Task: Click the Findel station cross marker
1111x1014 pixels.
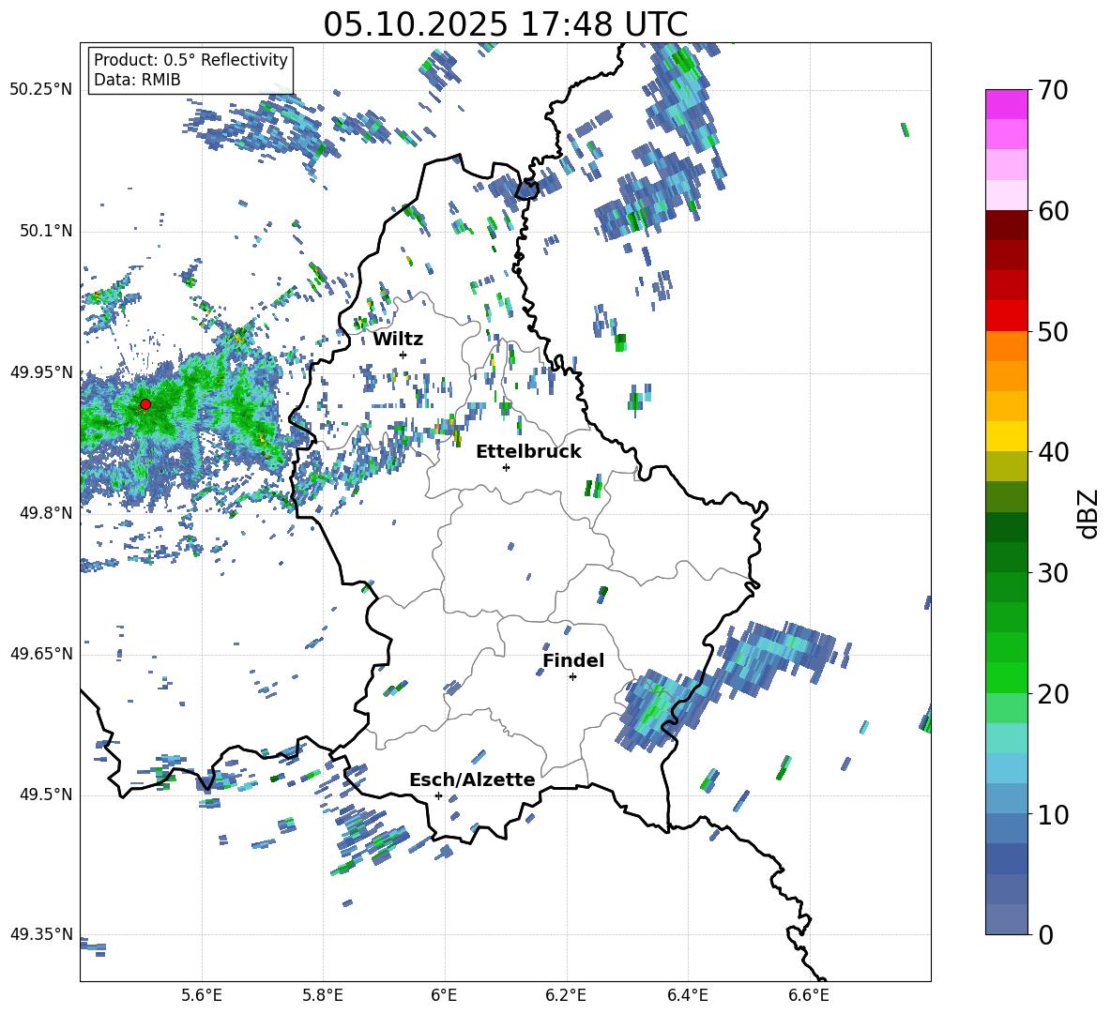Action: coord(572,677)
